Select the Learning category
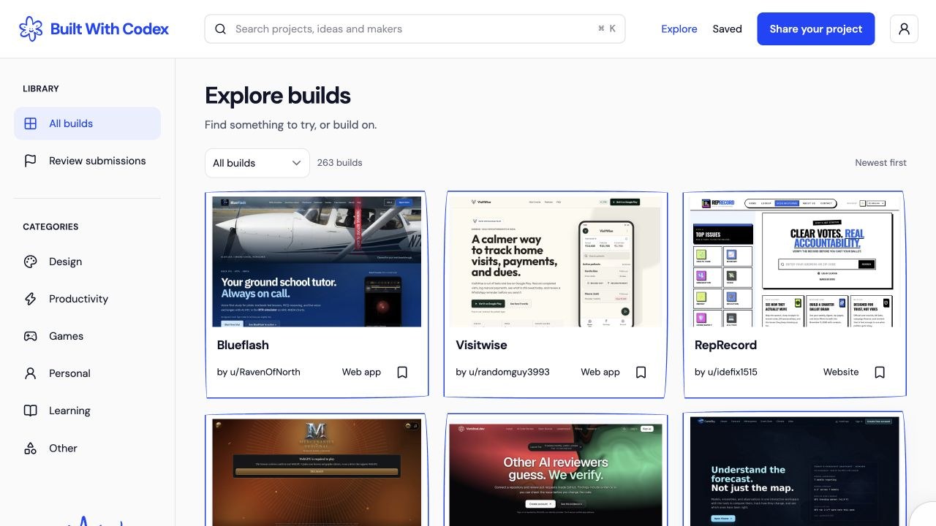The image size is (936, 526). (x=87, y=411)
